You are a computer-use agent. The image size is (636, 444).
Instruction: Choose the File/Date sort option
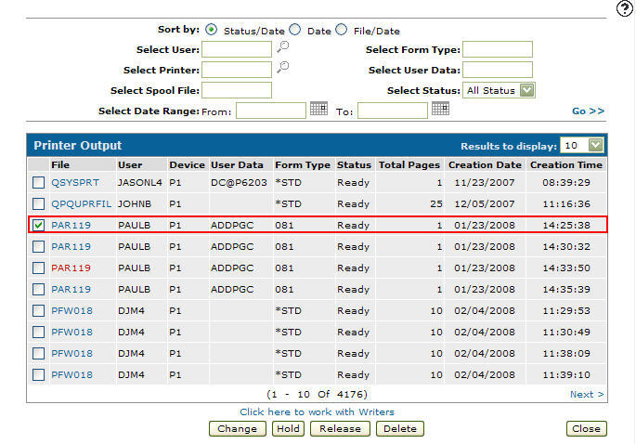pos(342,30)
